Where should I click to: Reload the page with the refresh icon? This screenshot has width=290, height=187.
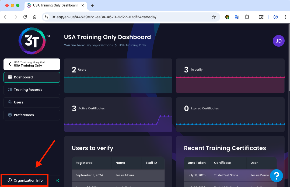[x=25, y=17]
